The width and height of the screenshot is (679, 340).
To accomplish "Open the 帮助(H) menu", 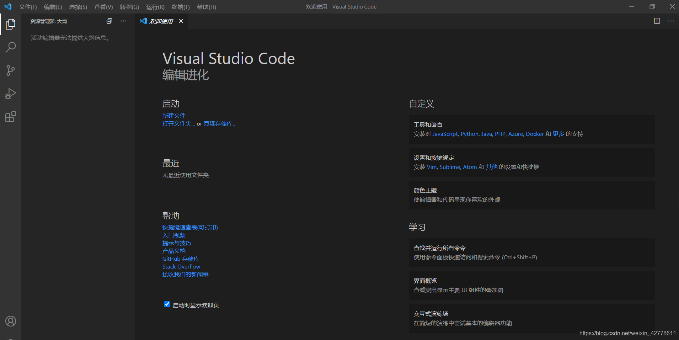I will (x=206, y=7).
